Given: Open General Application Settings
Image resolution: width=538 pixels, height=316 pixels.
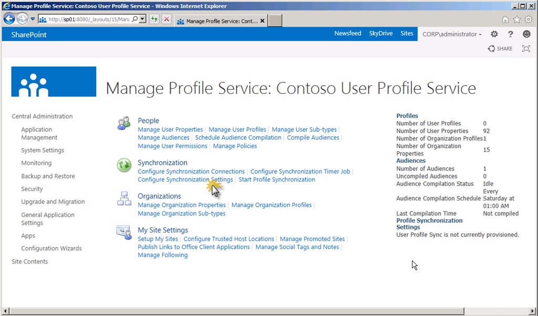Looking at the screenshot, I should (48, 219).
